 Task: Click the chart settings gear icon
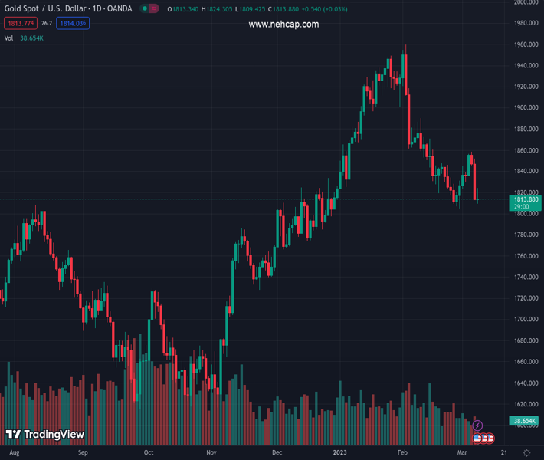coord(527,453)
